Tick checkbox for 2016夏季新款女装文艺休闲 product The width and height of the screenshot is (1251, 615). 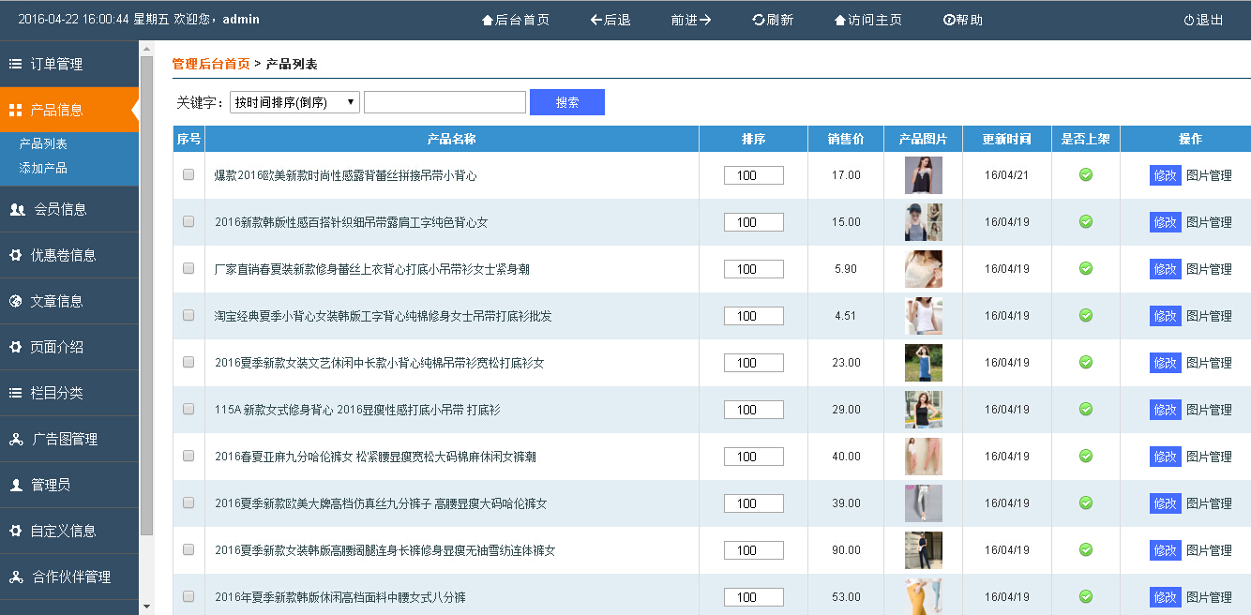188,362
